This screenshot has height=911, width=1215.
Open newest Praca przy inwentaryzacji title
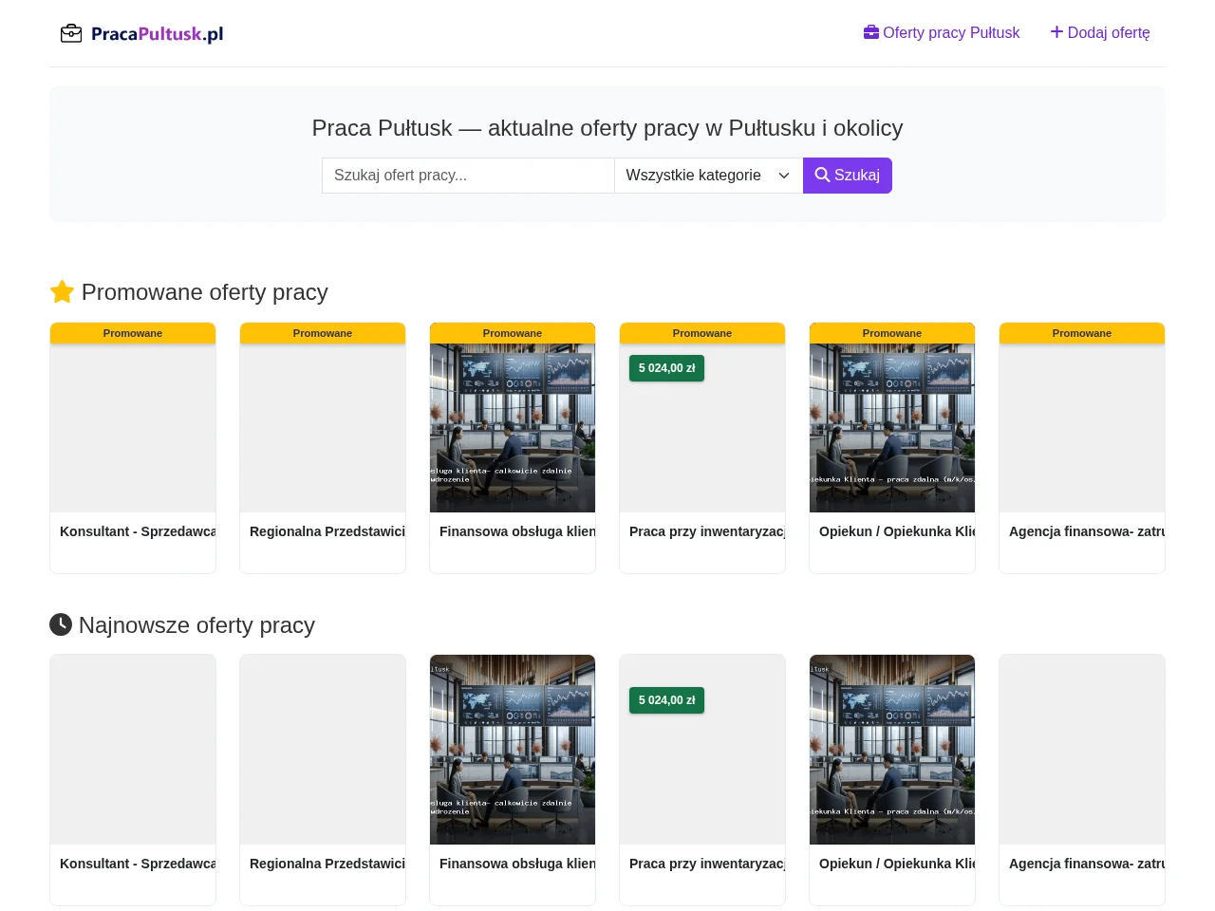(707, 864)
